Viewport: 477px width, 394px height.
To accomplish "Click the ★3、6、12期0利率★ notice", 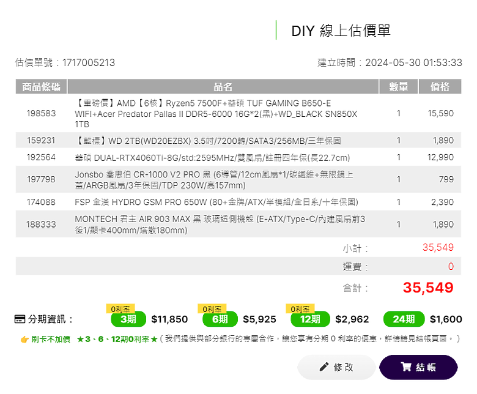I will [x=117, y=339].
